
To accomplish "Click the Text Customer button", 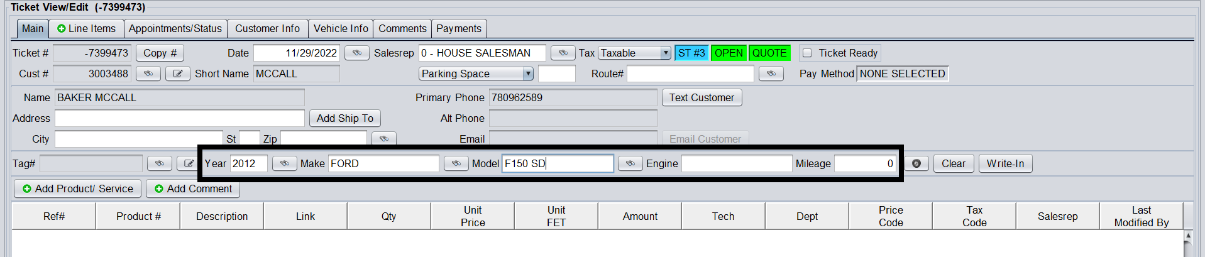I will [x=702, y=98].
